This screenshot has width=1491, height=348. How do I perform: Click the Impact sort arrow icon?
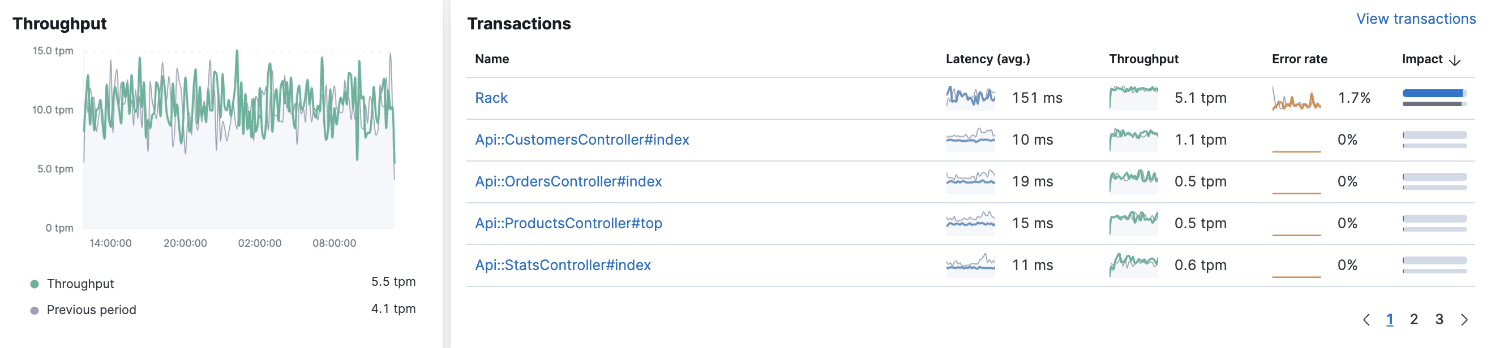point(1455,60)
